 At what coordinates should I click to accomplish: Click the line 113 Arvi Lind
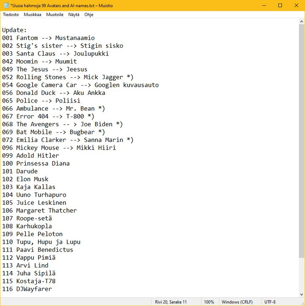25,265
